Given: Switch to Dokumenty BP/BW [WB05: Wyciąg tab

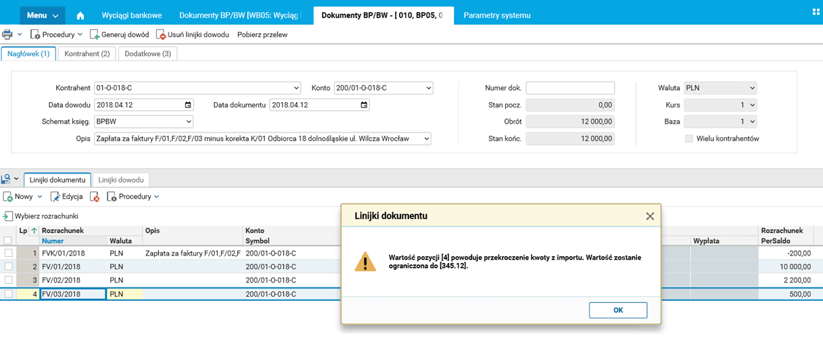Looking at the screenshot, I should (x=240, y=15).
